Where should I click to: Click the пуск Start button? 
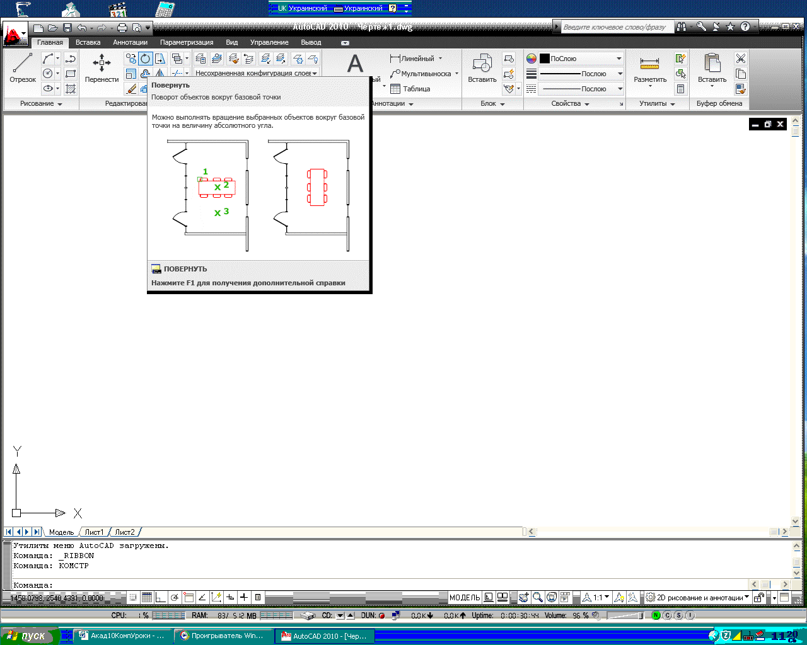point(29,636)
